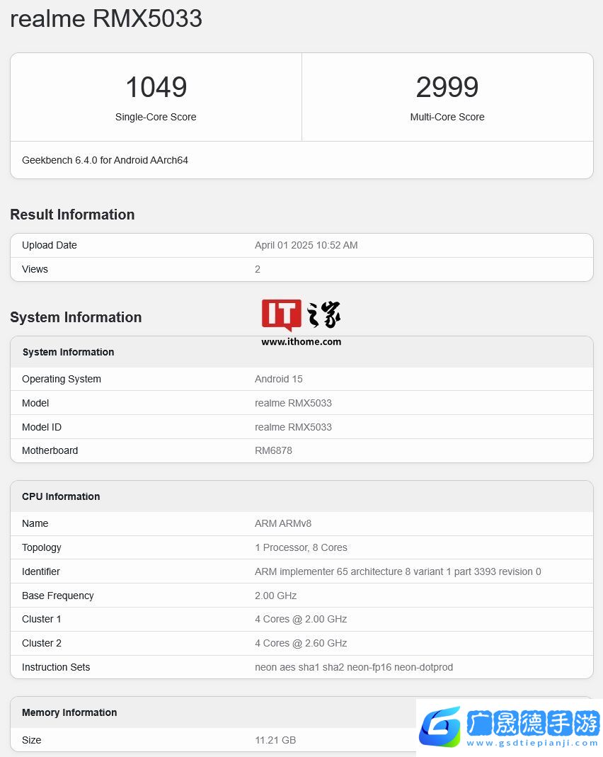Click the Memory Information table header
Viewport: 603px width, 757px height.
point(301,712)
